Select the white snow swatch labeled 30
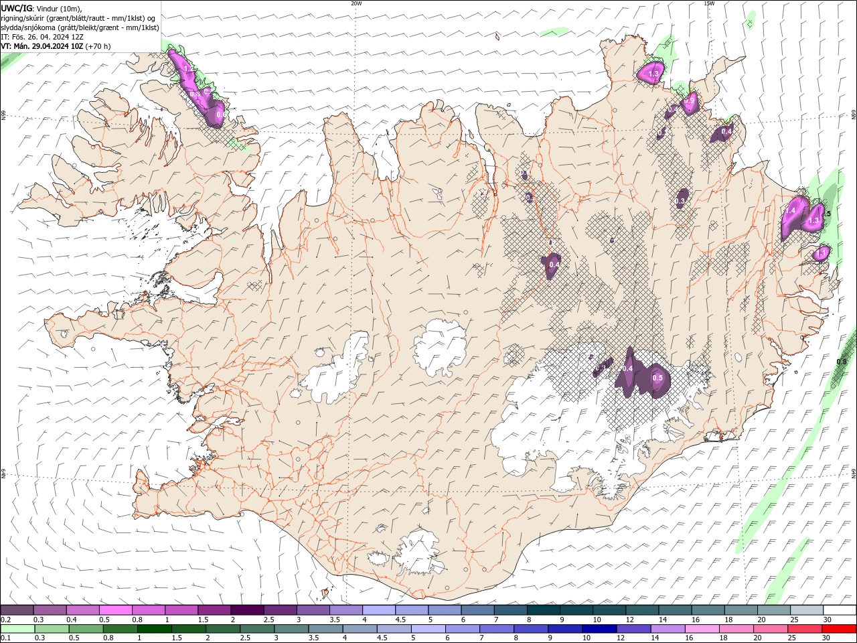This screenshot has height=643, width=857. 839,610
